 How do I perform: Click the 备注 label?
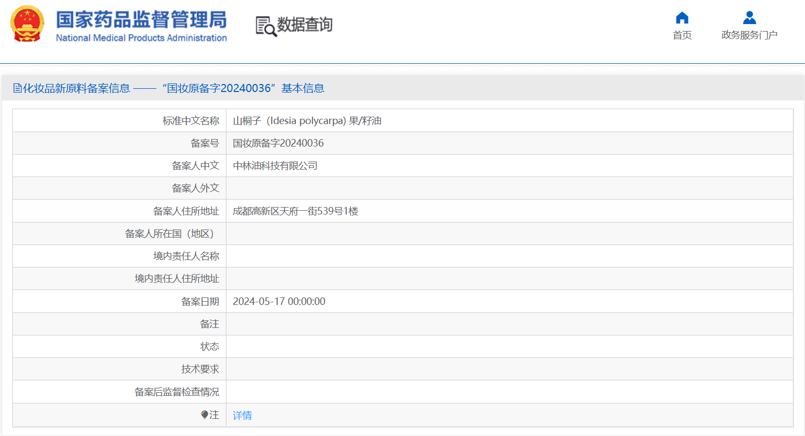pyautogui.click(x=210, y=324)
